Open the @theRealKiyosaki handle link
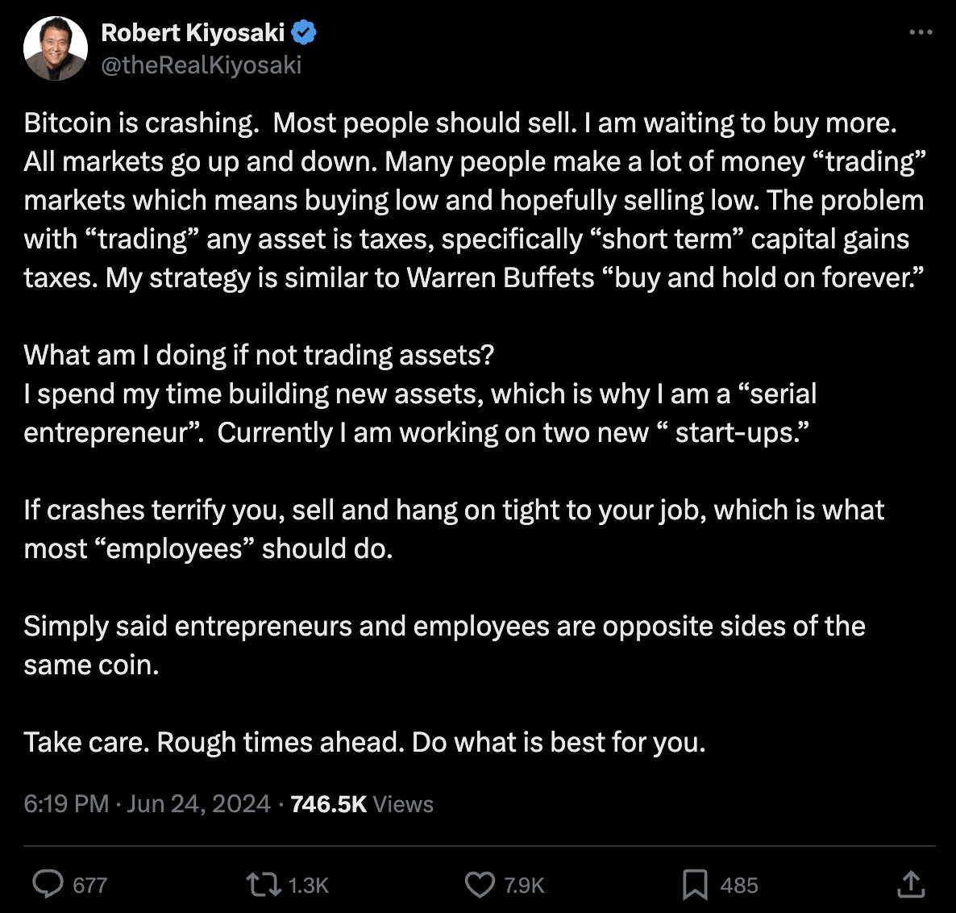This screenshot has height=913, width=956. [x=201, y=65]
